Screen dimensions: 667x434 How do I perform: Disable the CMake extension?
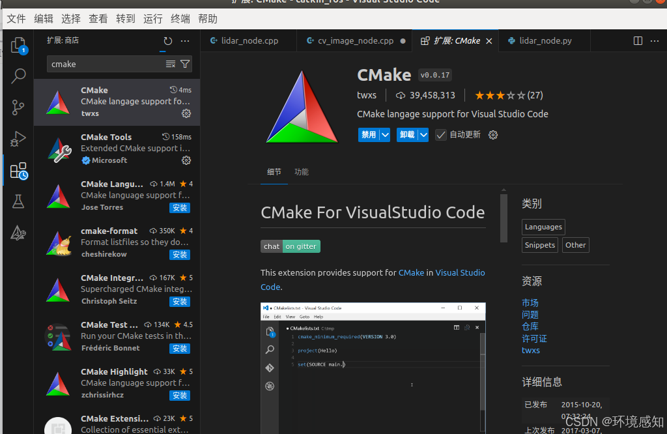coord(369,135)
